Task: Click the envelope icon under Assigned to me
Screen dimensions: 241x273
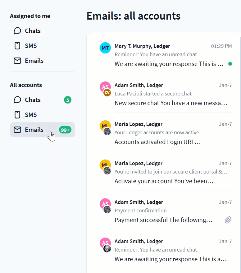Action: [x=17, y=61]
